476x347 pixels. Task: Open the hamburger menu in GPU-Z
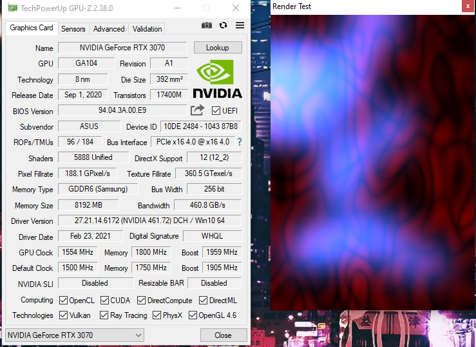(240, 25)
